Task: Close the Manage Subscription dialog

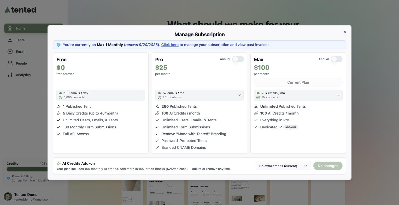Action: [345, 32]
